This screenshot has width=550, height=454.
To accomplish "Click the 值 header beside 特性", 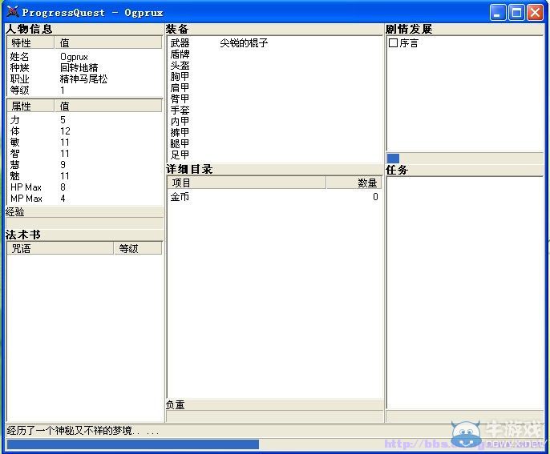I will 108,42.
